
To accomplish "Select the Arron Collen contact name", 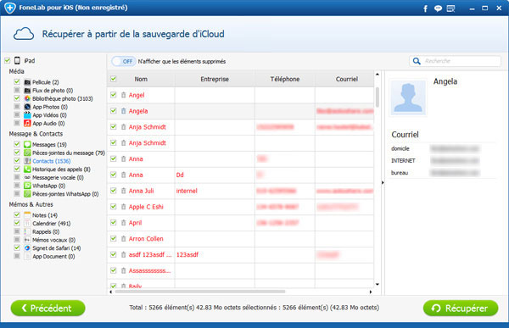I will (146, 239).
